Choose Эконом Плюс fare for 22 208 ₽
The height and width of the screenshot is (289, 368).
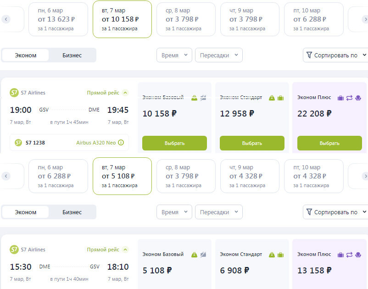329,143
